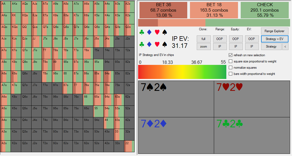Click the blue diamond icon in the top suit row
The width and height of the screenshot is (292, 156).
tap(149, 32)
